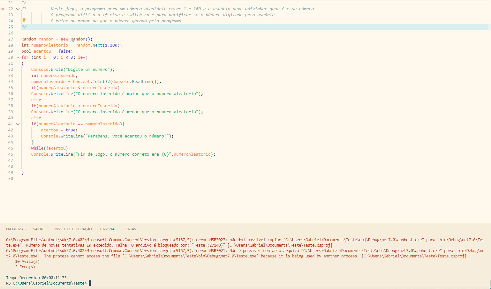Click the "while(!acertou)" statement
This screenshot has width=491, height=289.
click(x=49, y=148)
